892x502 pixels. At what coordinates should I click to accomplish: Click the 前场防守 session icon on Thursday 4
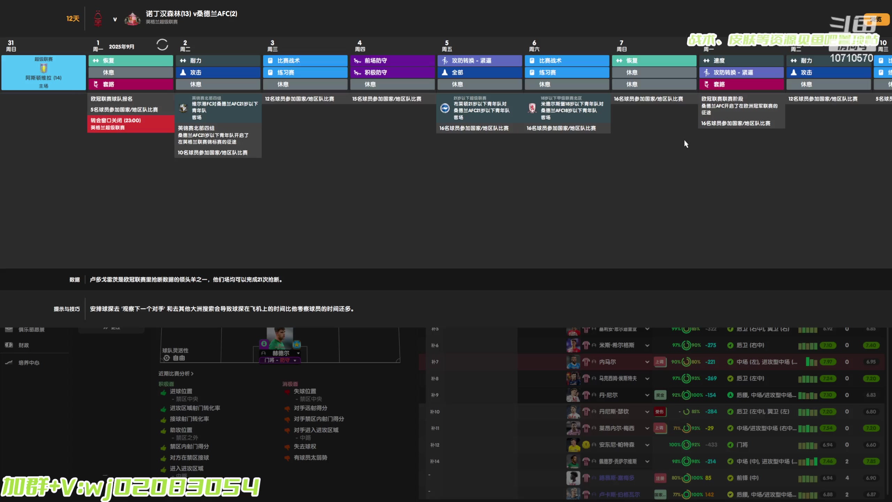(x=357, y=61)
